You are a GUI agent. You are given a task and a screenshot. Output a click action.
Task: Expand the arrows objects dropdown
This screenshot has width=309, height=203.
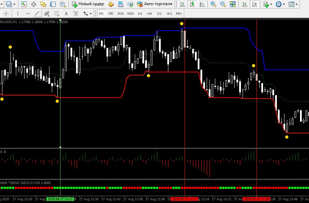click(91, 13)
